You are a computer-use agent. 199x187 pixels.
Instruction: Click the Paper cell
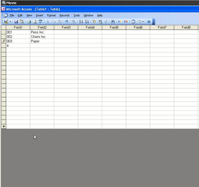42,41
